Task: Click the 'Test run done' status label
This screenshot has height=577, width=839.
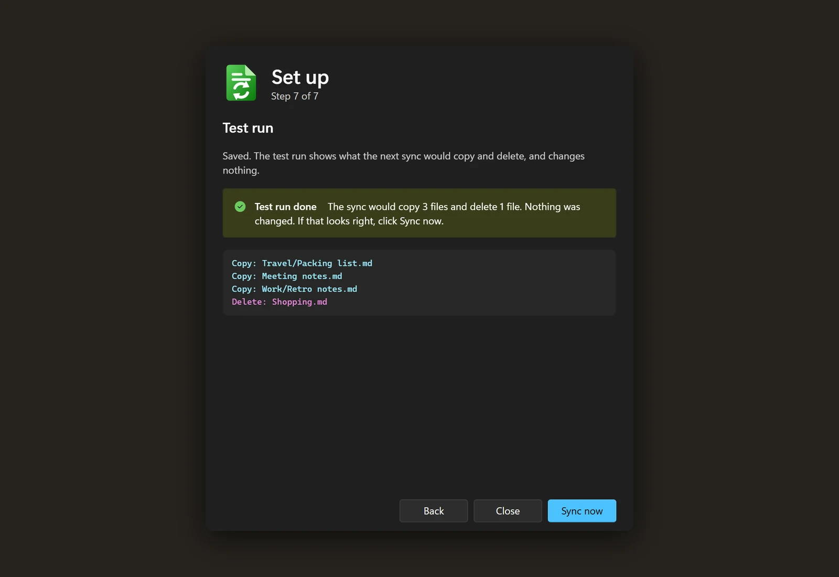Action: [x=286, y=207]
